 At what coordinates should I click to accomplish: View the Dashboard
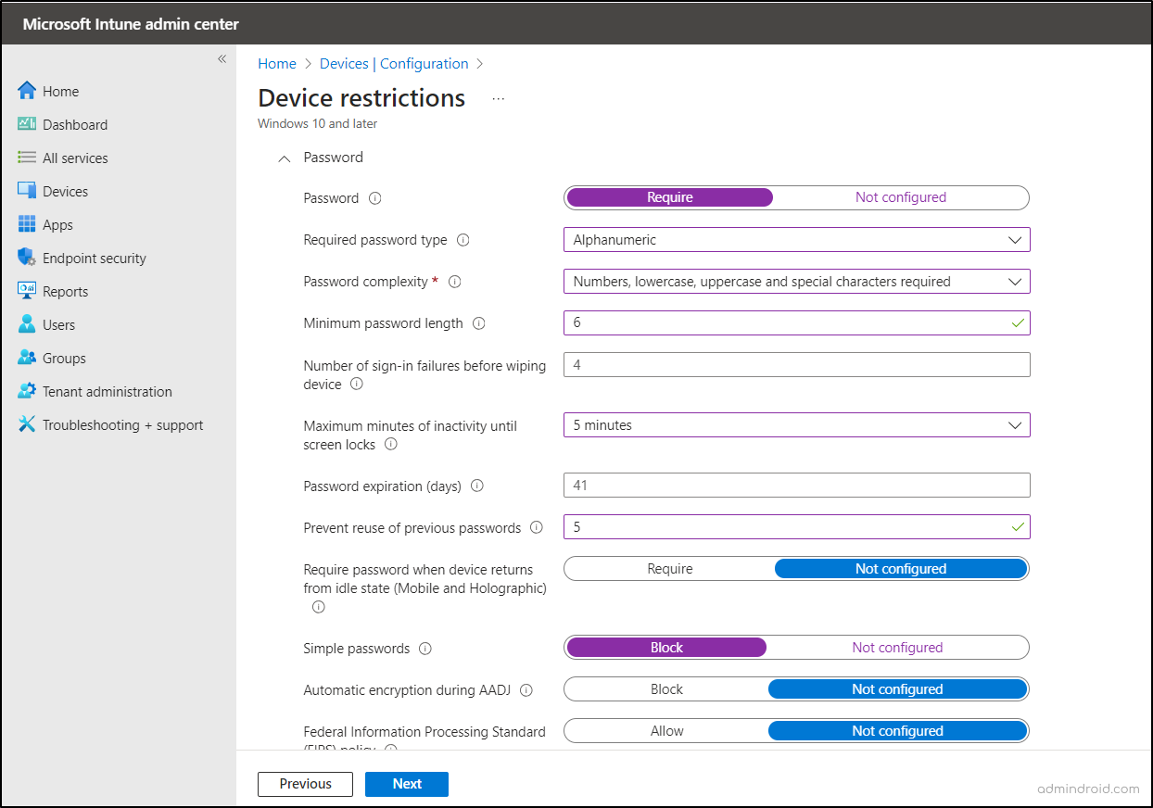[x=74, y=124]
